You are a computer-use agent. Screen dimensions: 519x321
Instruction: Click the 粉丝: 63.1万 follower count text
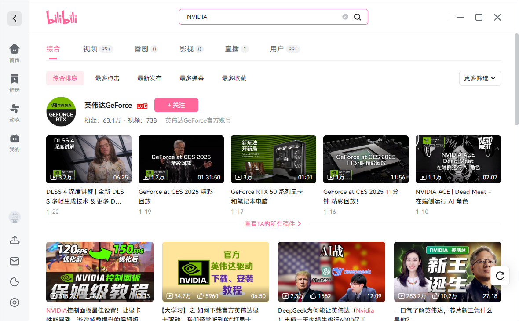(102, 120)
